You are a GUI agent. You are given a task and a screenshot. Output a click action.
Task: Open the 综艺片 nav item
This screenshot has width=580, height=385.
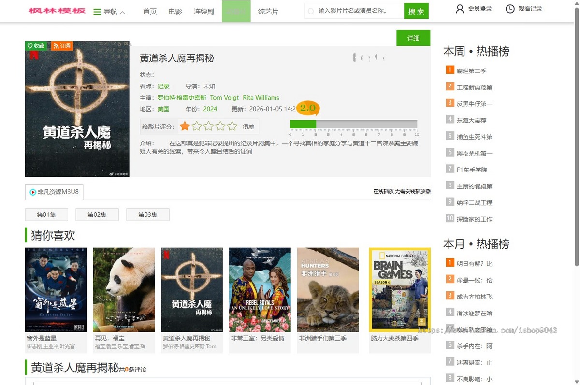pos(268,11)
